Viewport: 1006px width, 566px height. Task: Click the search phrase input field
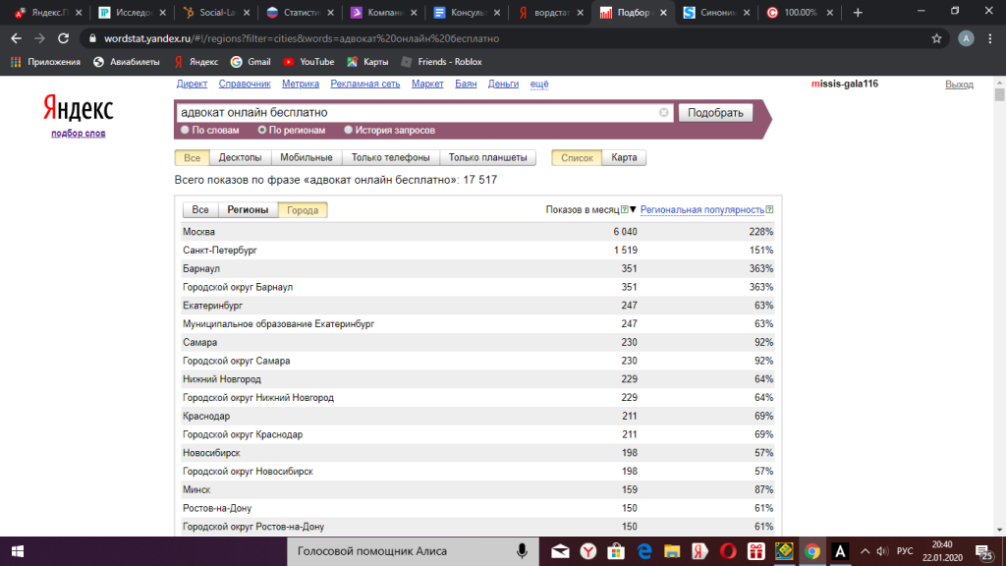(418, 113)
